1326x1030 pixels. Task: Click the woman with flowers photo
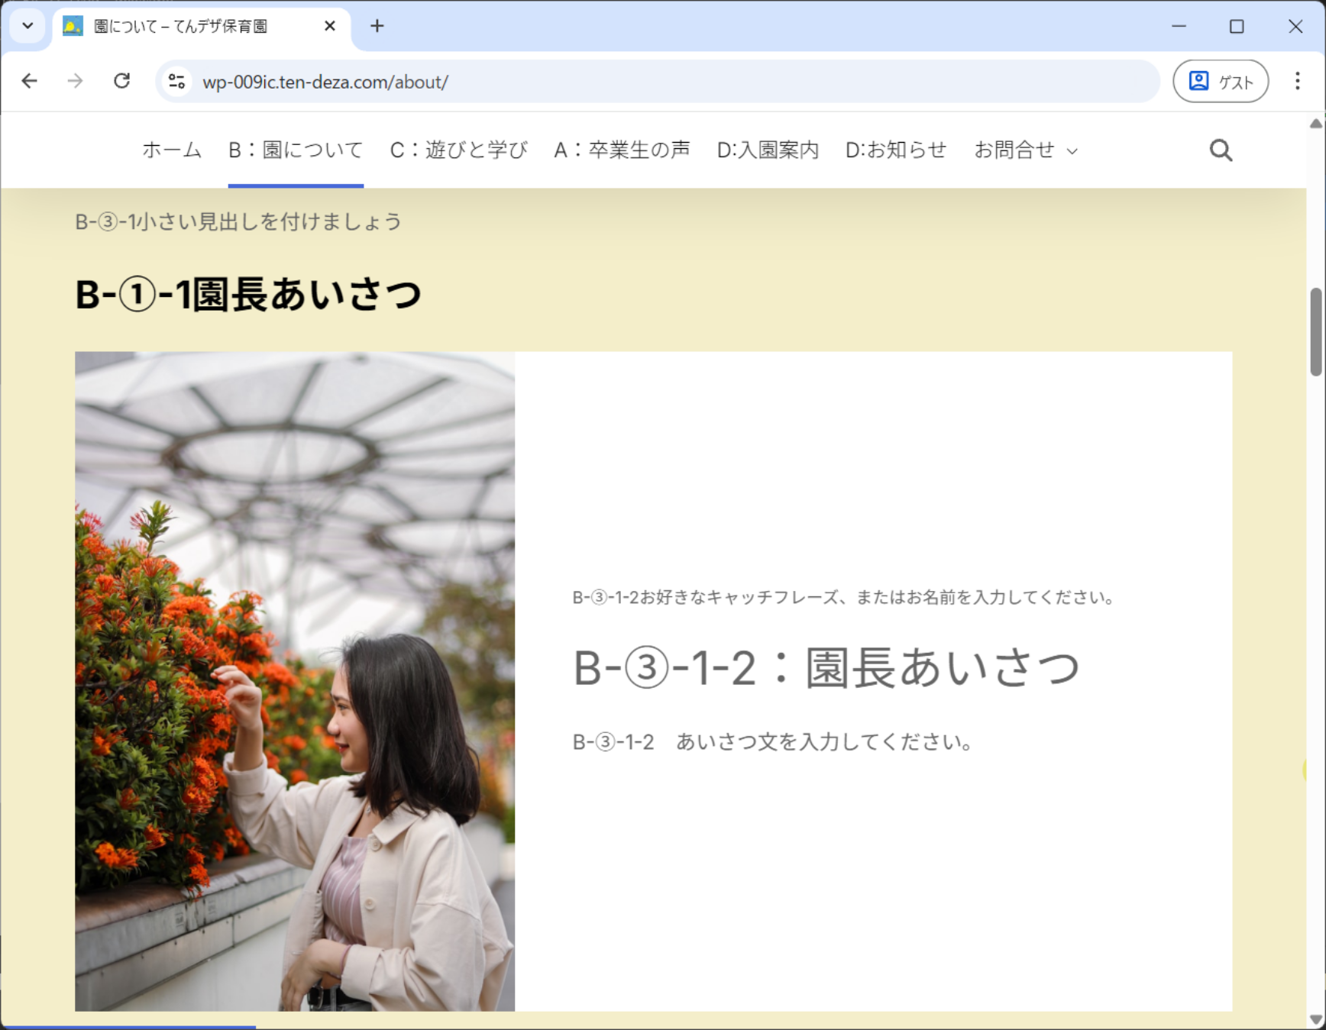[x=295, y=681]
